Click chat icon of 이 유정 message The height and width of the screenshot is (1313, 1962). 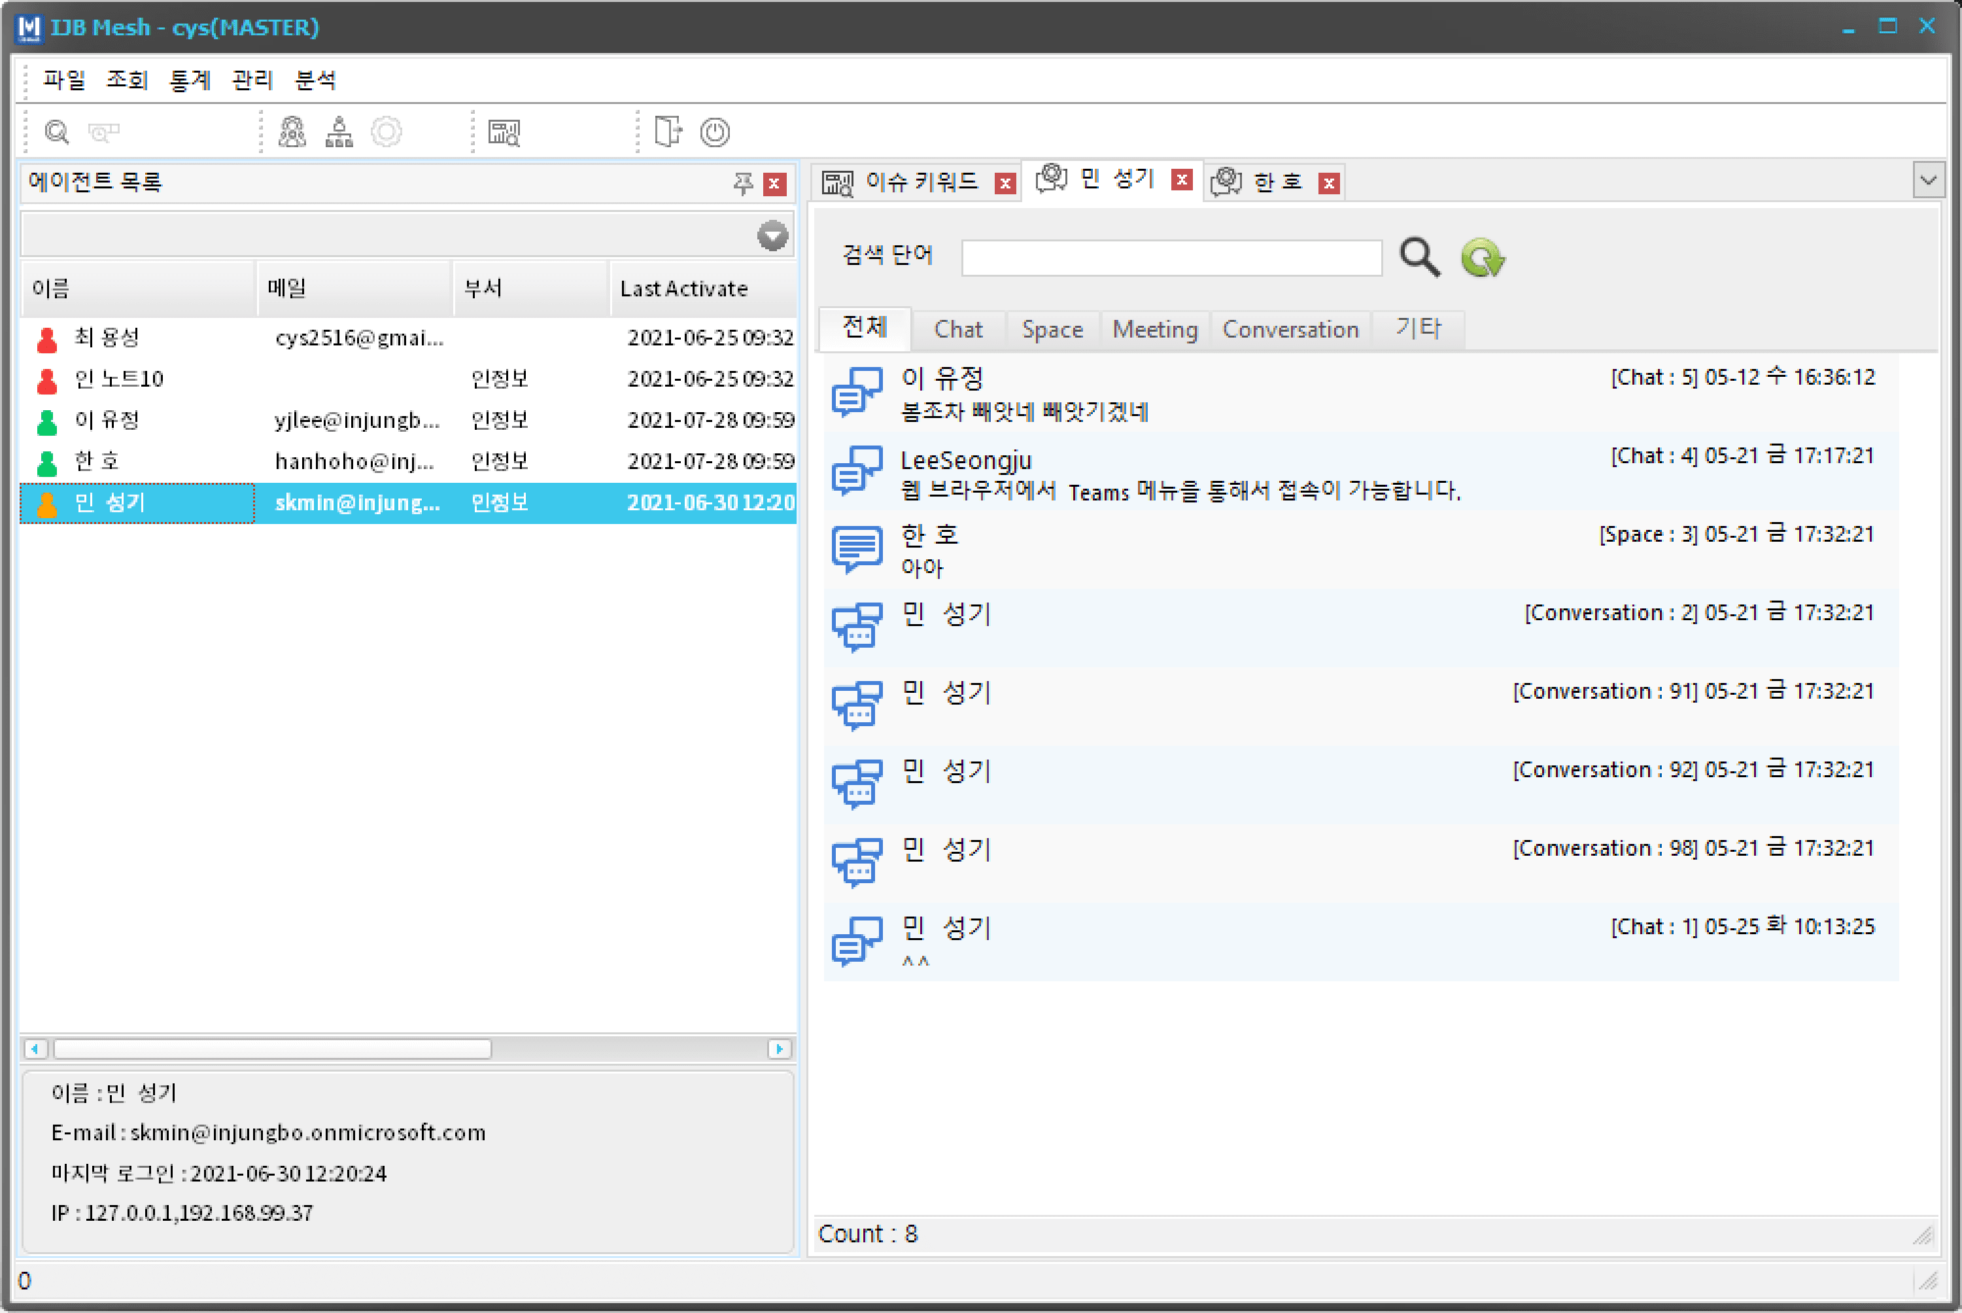point(857,393)
